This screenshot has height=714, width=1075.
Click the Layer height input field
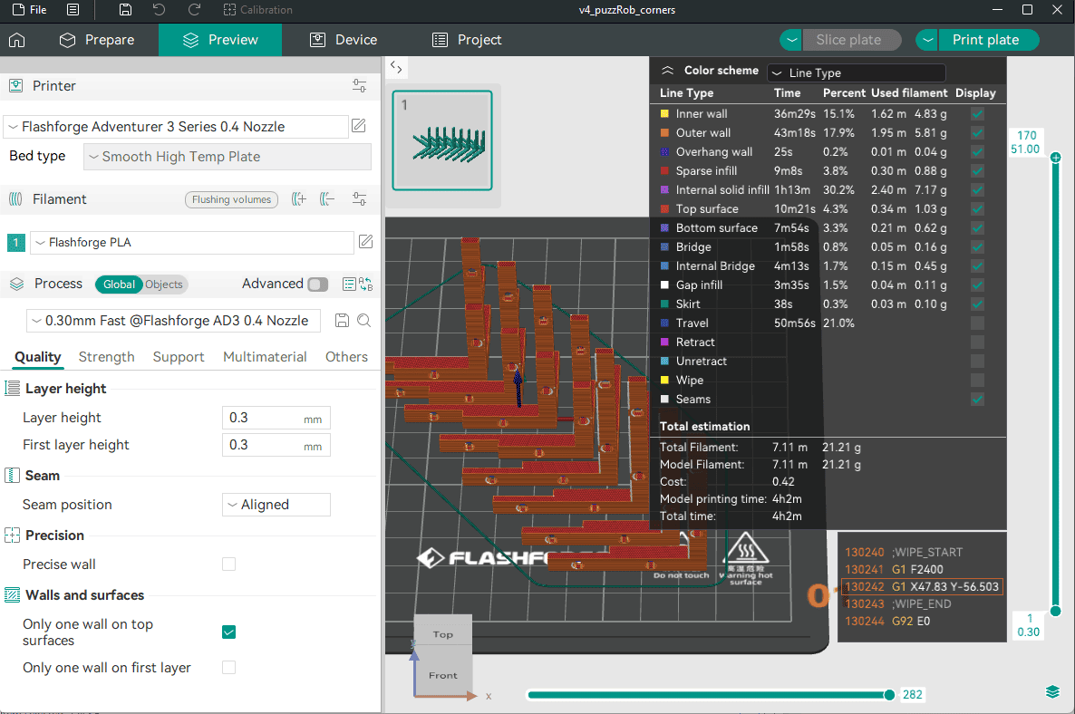[276, 418]
